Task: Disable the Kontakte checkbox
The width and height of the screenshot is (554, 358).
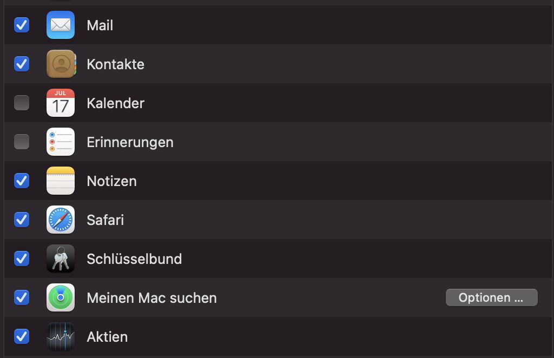Action: [22, 64]
